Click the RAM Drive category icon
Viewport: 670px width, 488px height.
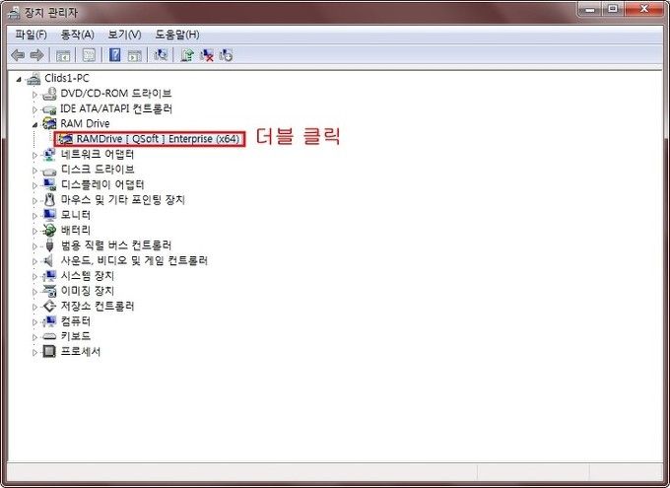pyautogui.click(x=49, y=124)
